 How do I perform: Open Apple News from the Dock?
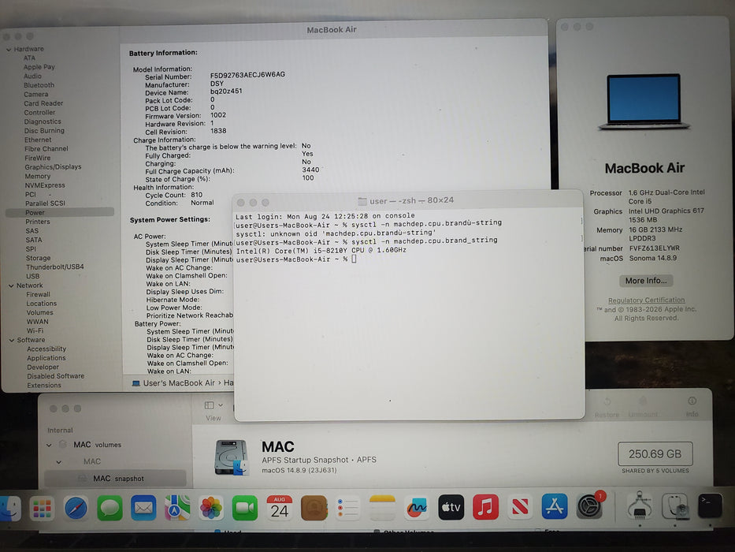point(520,507)
